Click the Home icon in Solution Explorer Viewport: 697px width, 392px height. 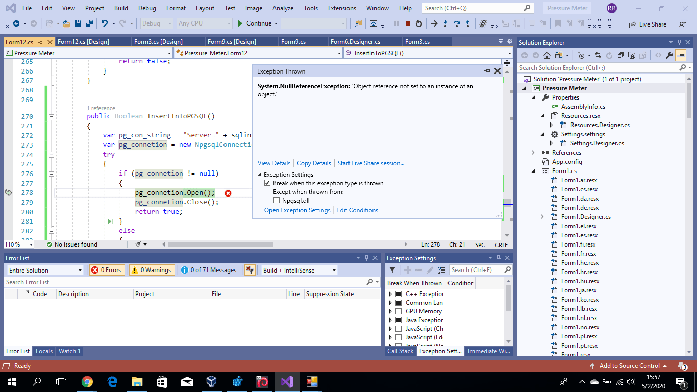547,55
